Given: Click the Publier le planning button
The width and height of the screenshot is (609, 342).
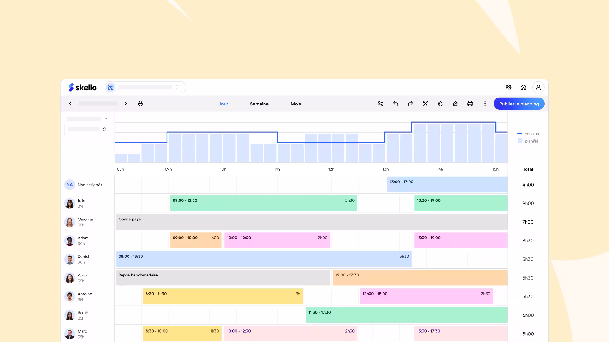Looking at the screenshot, I should pos(519,104).
